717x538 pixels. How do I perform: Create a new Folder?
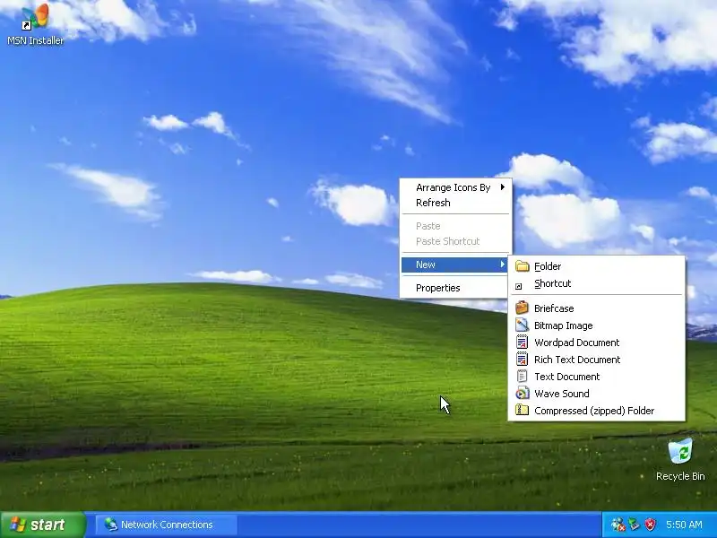(x=596, y=266)
